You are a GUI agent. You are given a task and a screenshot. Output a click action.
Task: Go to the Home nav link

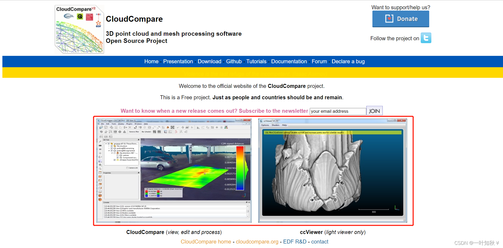tap(151, 61)
